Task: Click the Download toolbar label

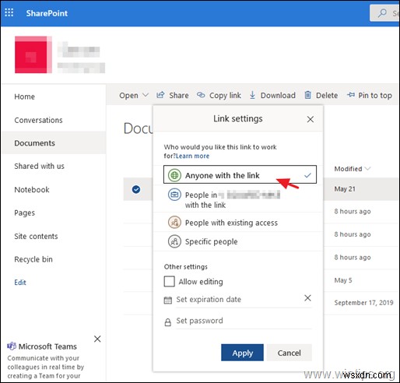Action: [278, 95]
